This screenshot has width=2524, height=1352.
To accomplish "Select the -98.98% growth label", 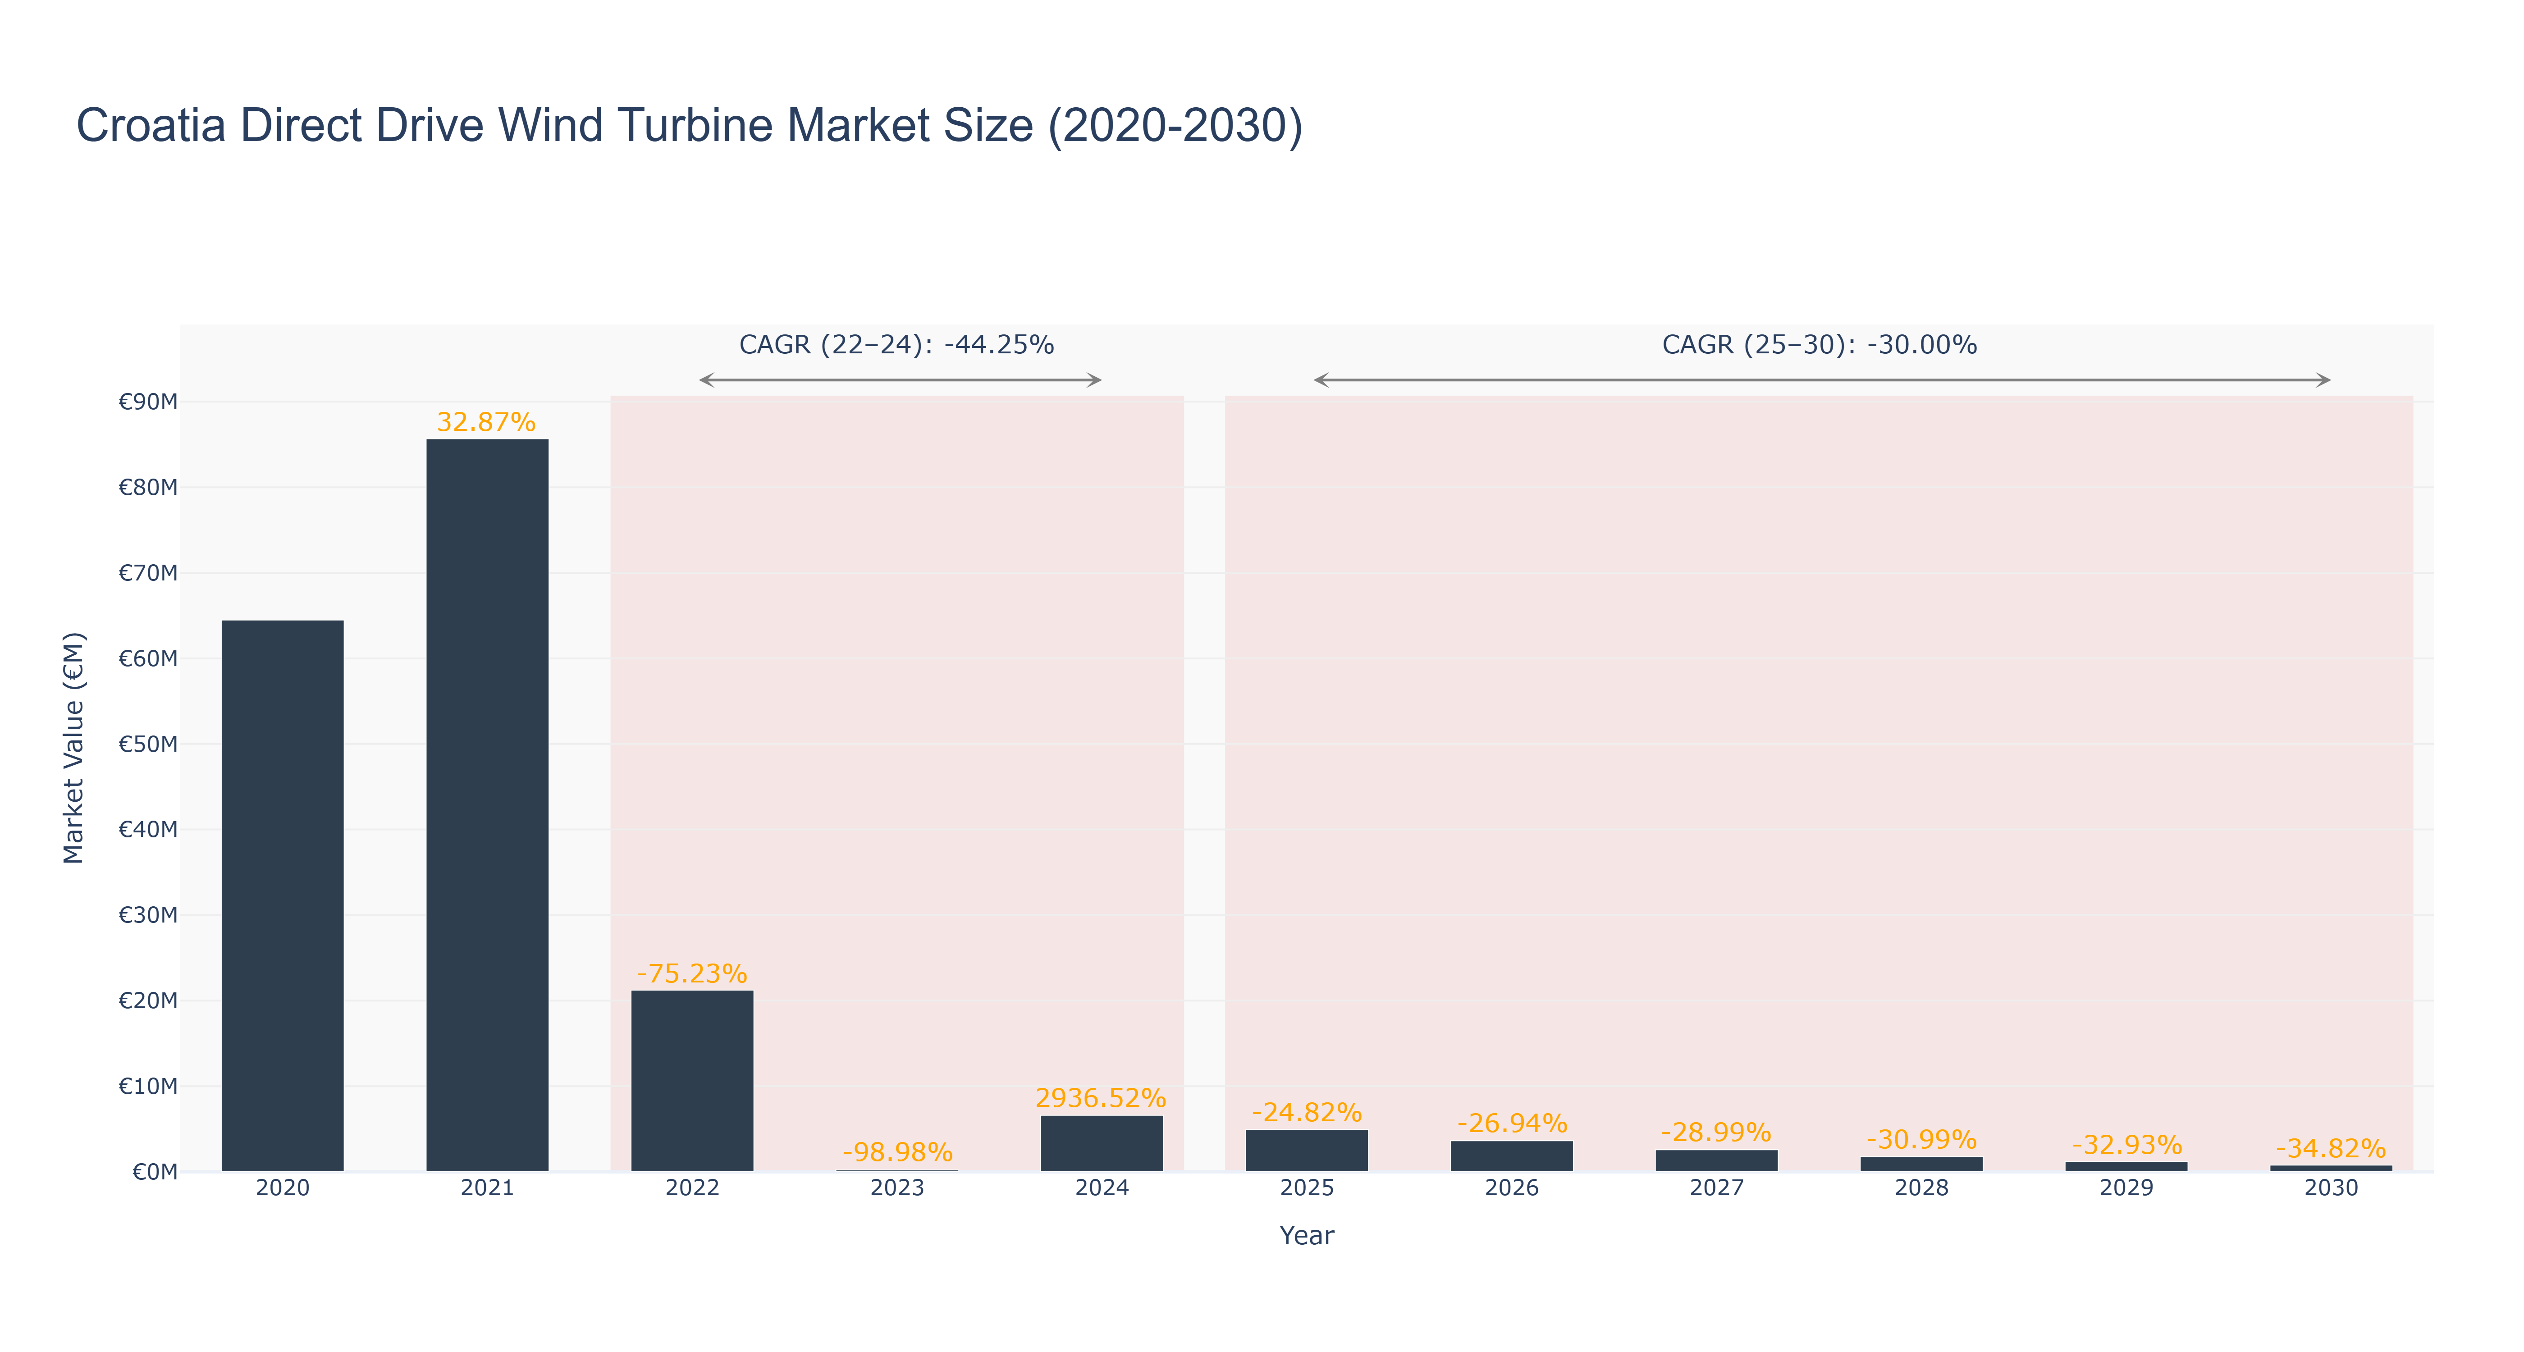I will pyautogui.click(x=896, y=1152).
